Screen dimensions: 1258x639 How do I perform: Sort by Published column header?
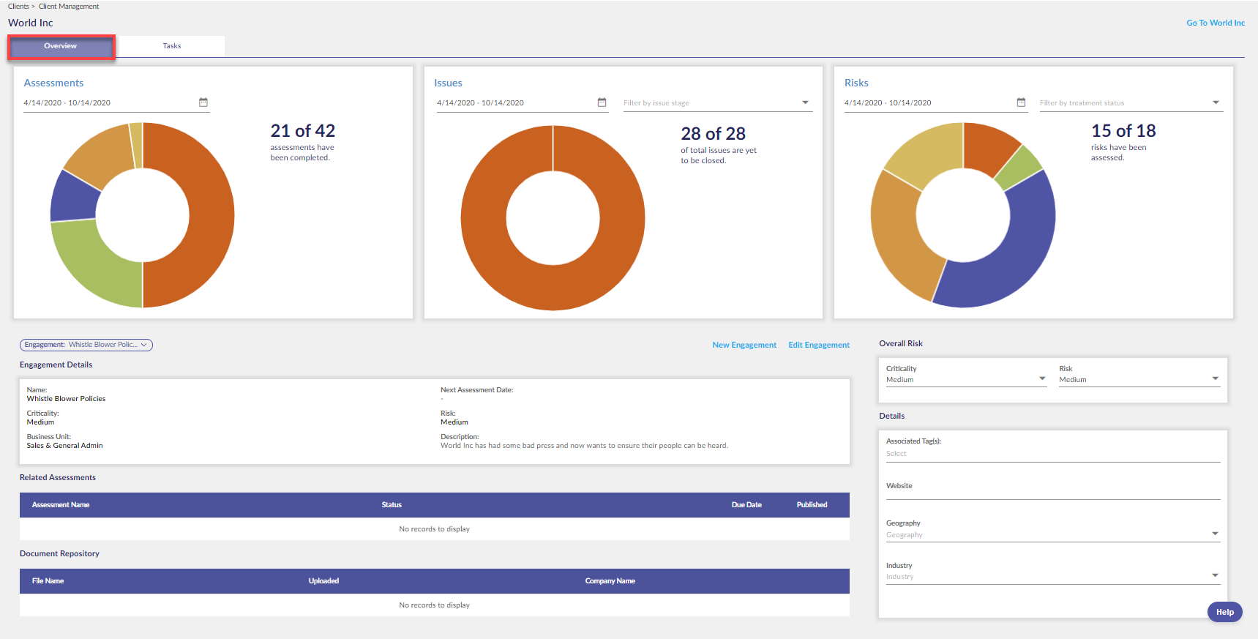coord(812,505)
